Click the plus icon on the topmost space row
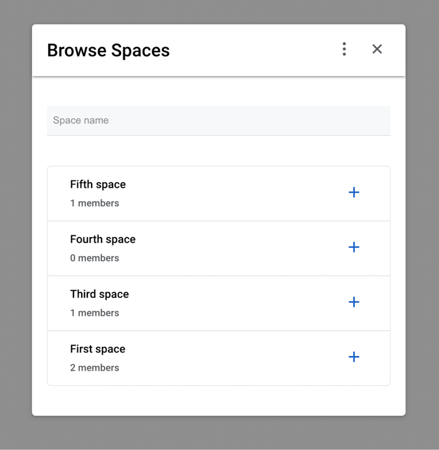Image resolution: width=439 pixels, height=450 pixels. [x=354, y=193]
